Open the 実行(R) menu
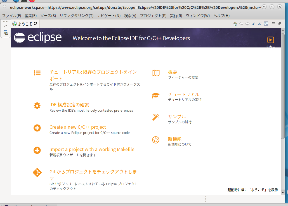The image size is (288, 206). pyautogui.click(x=176, y=16)
